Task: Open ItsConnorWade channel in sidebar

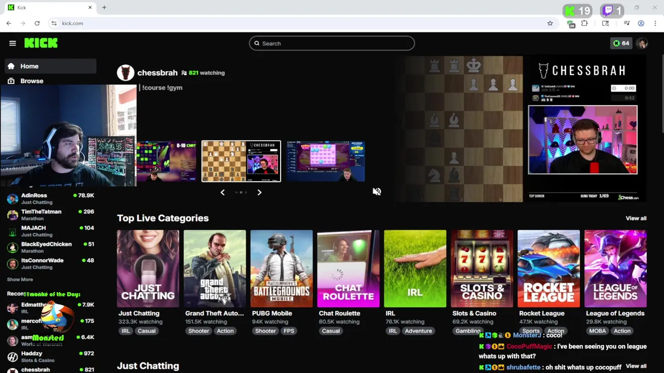Action: pos(51,263)
